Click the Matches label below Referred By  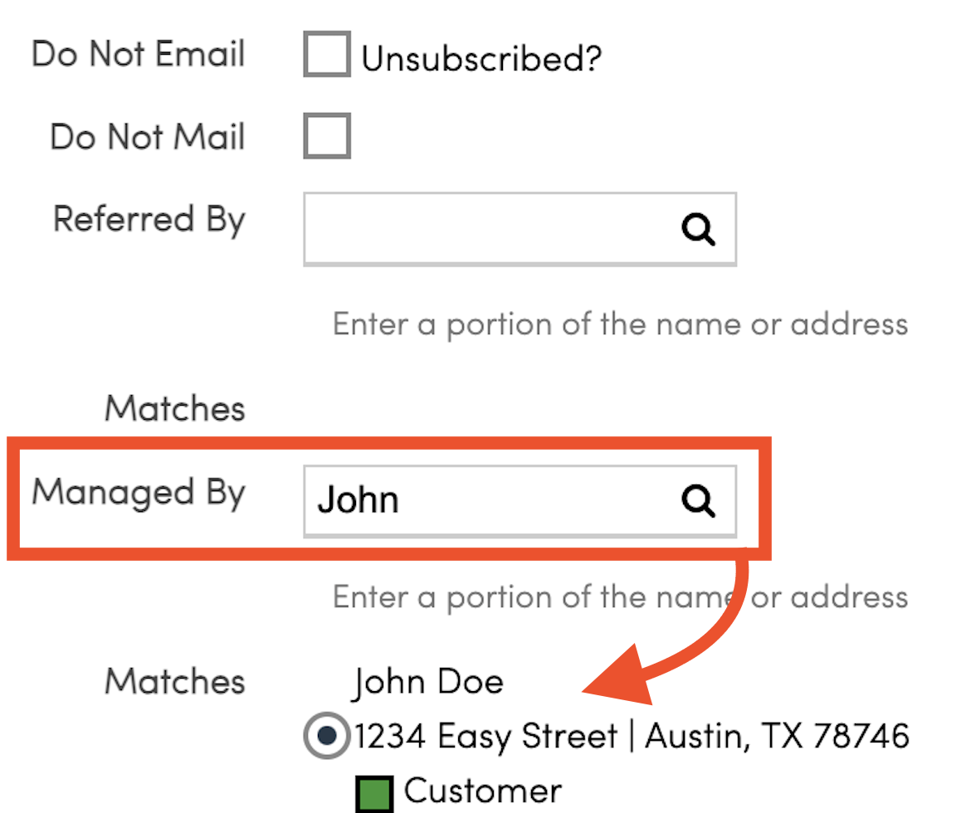174,408
